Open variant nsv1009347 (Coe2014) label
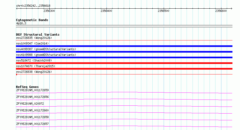 click(32, 43)
